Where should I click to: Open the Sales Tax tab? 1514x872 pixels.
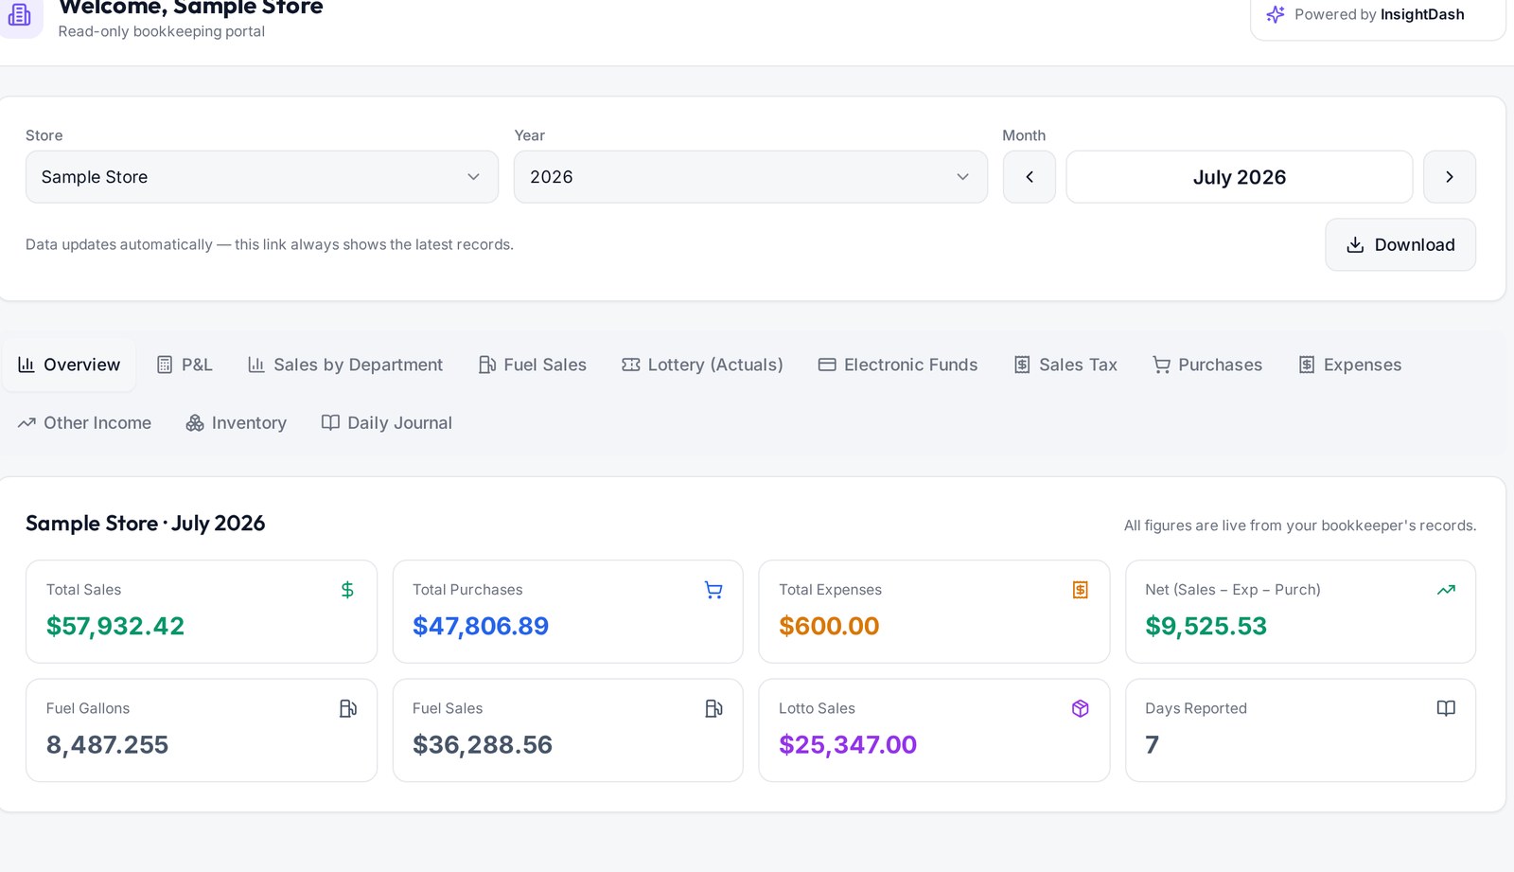1065,365
